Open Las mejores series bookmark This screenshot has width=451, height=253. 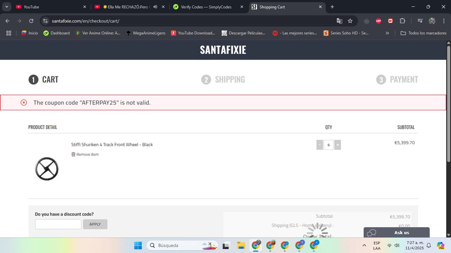click(x=295, y=33)
